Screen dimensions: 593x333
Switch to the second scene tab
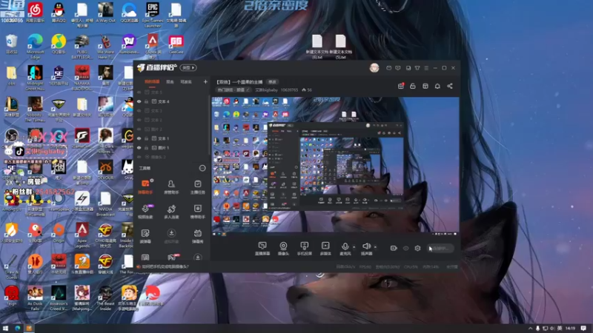point(170,81)
